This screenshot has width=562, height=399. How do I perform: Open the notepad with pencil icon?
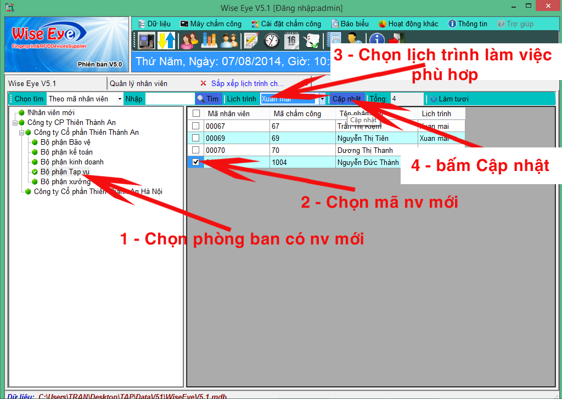point(251,41)
